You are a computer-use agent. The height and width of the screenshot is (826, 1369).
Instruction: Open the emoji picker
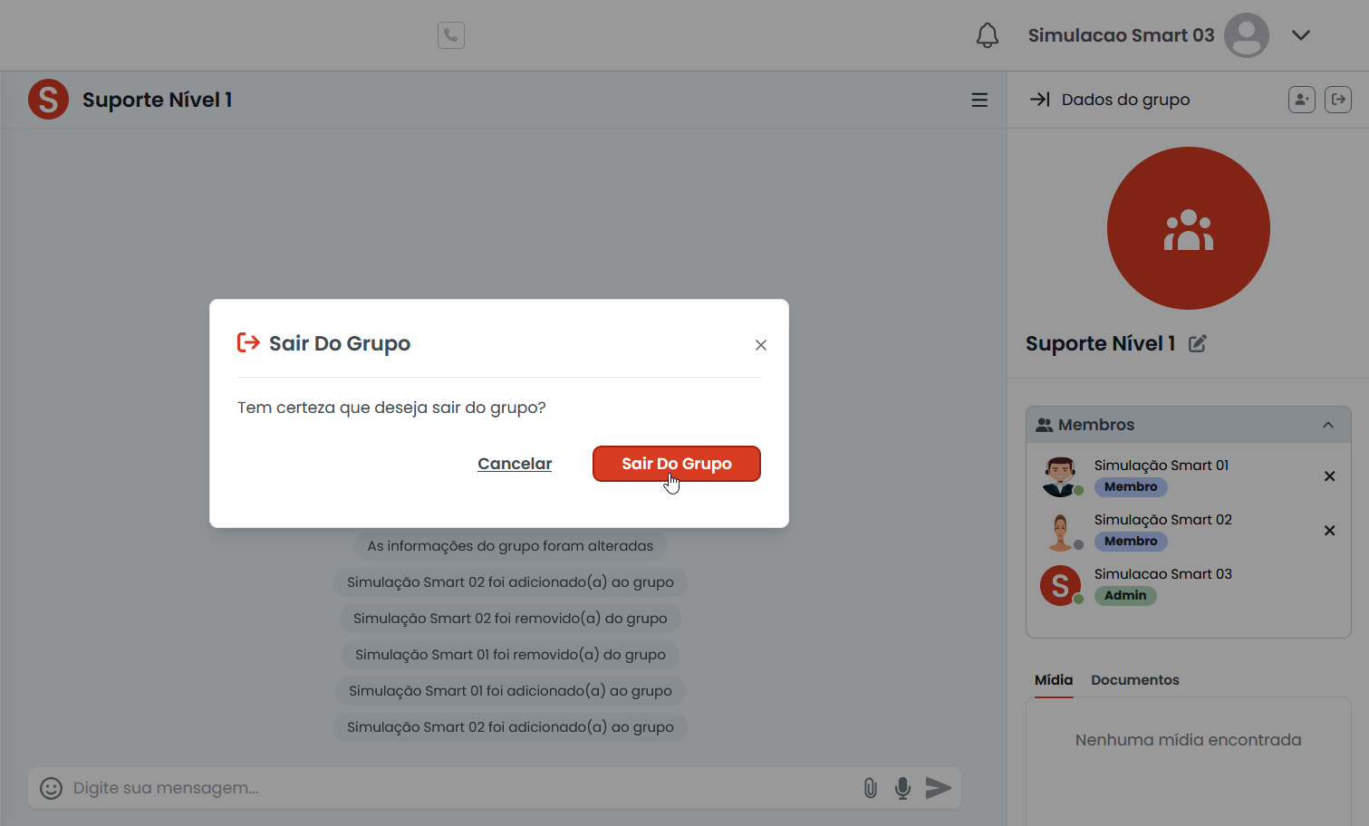[52, 788]
